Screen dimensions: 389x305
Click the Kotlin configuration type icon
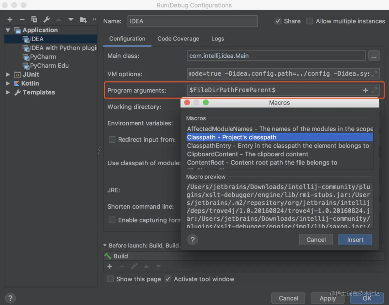[x=17, y=83]
